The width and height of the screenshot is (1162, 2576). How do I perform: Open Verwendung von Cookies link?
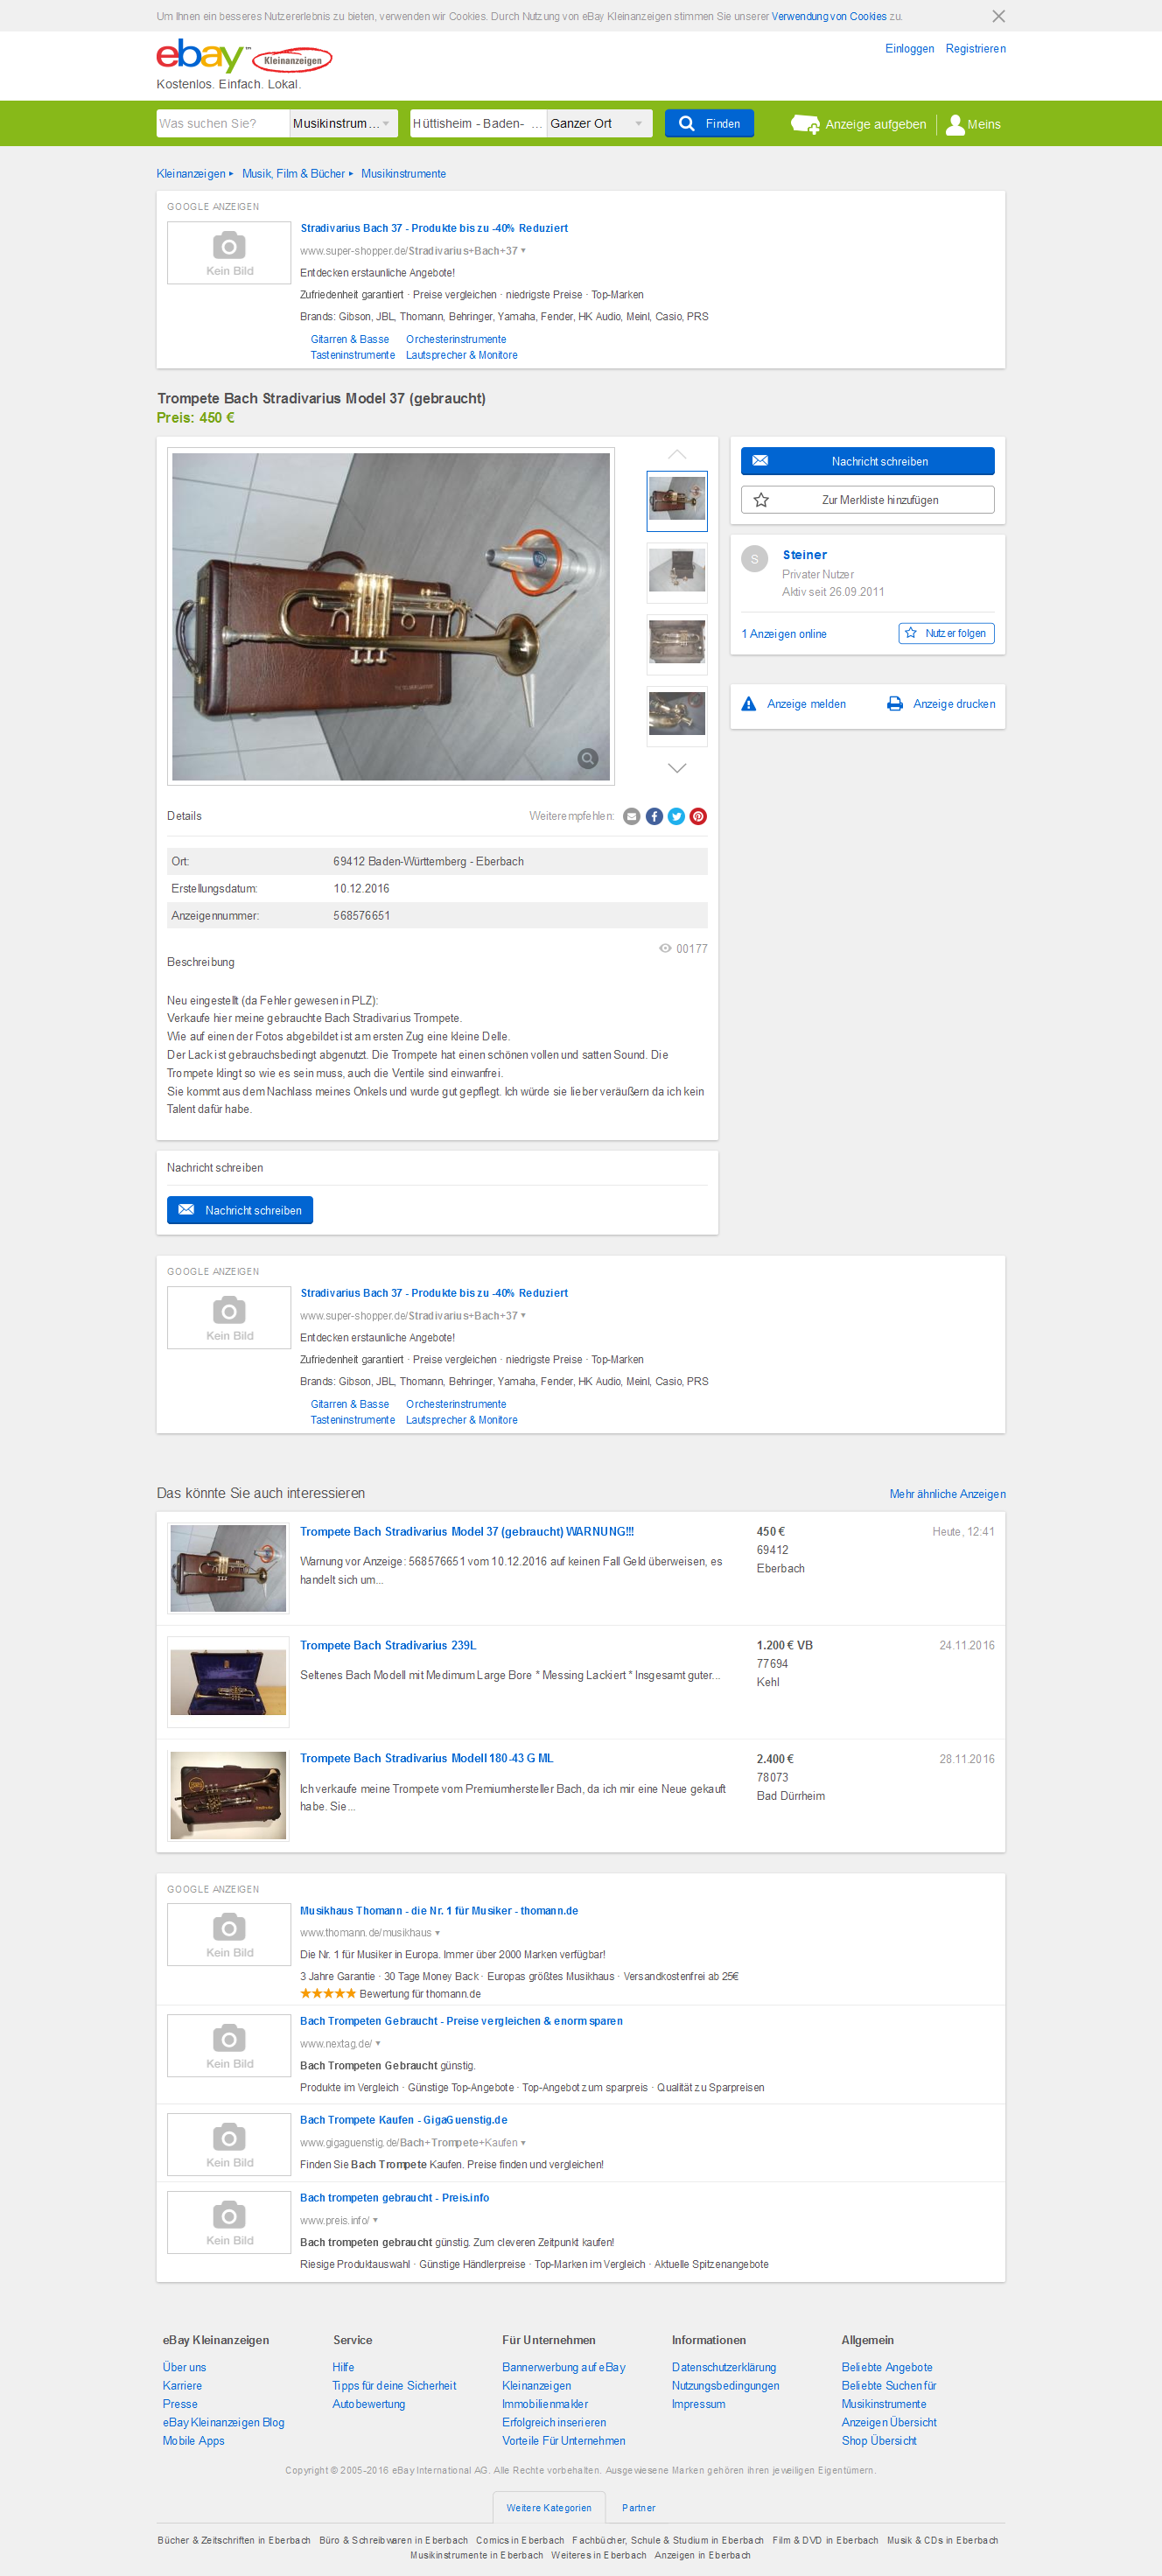[x=828, y=16]
